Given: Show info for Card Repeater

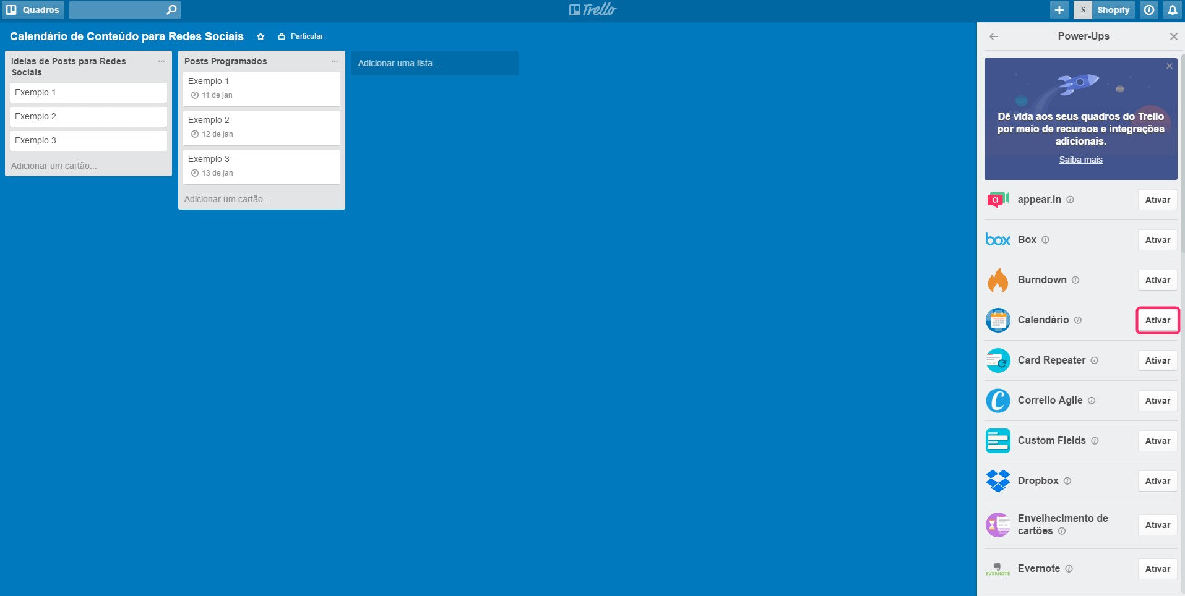Looking at the screenshot, I should point(1094,360).
